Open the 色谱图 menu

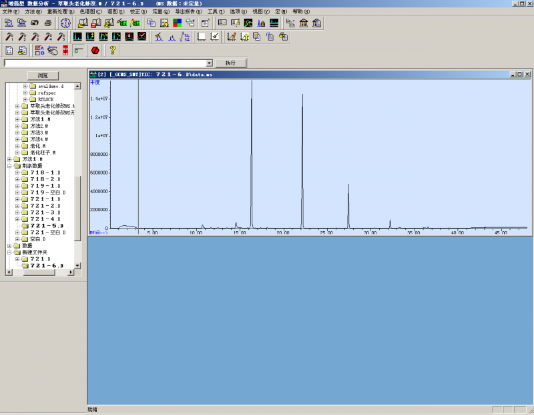pyautogui.click(x=91, y=11)
